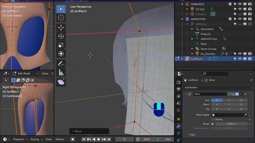Open the Physics properties tab
Screen dimensions: 255x143
click(x=178, y=133)
